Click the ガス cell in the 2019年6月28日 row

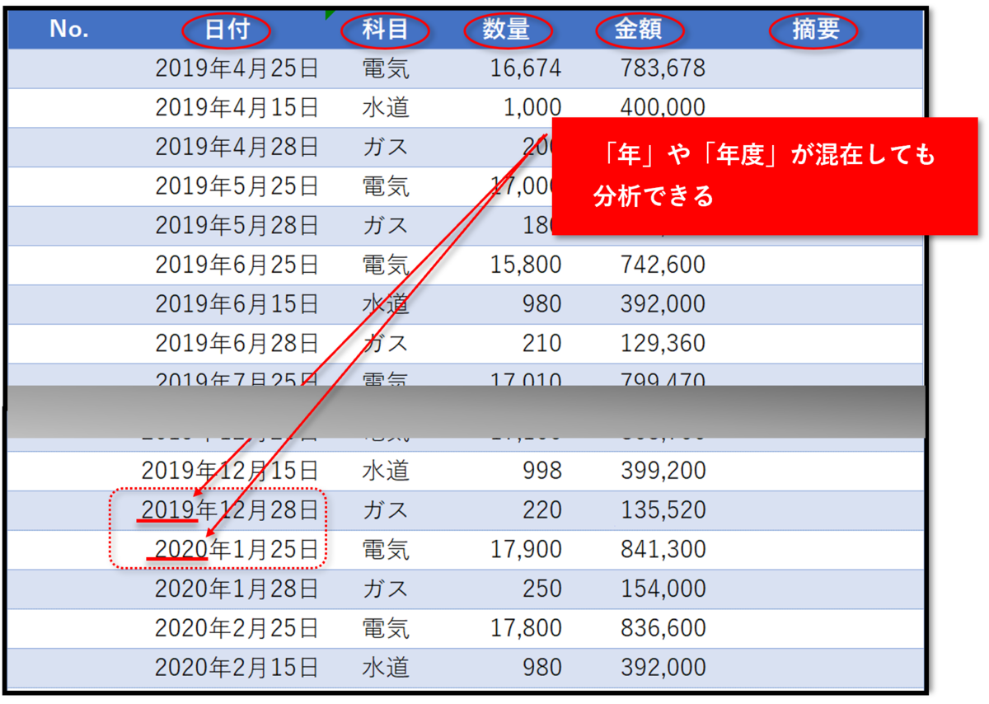(x=386, y=343)
